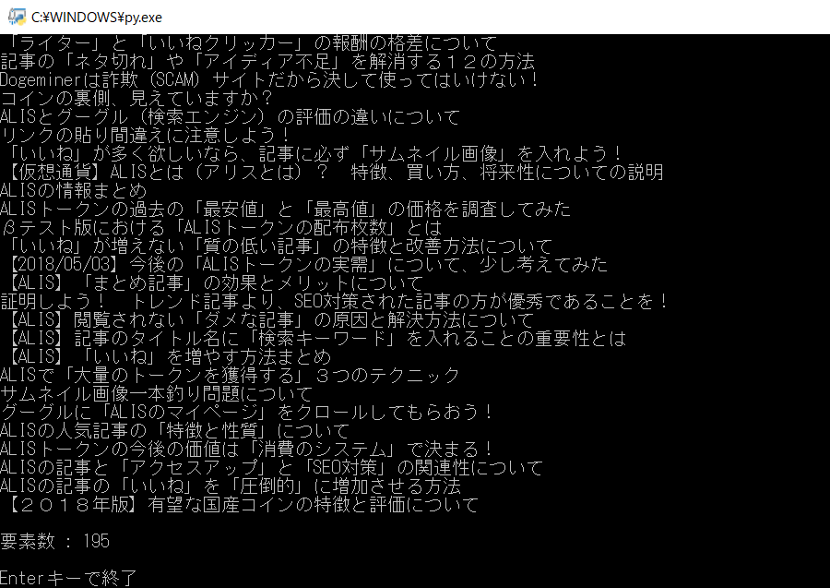This screenshot has height=588, width=830.
Task: Click the line 【仮想通貨】ALISとは（アリスとは）？
Action: tap(336, 173)
